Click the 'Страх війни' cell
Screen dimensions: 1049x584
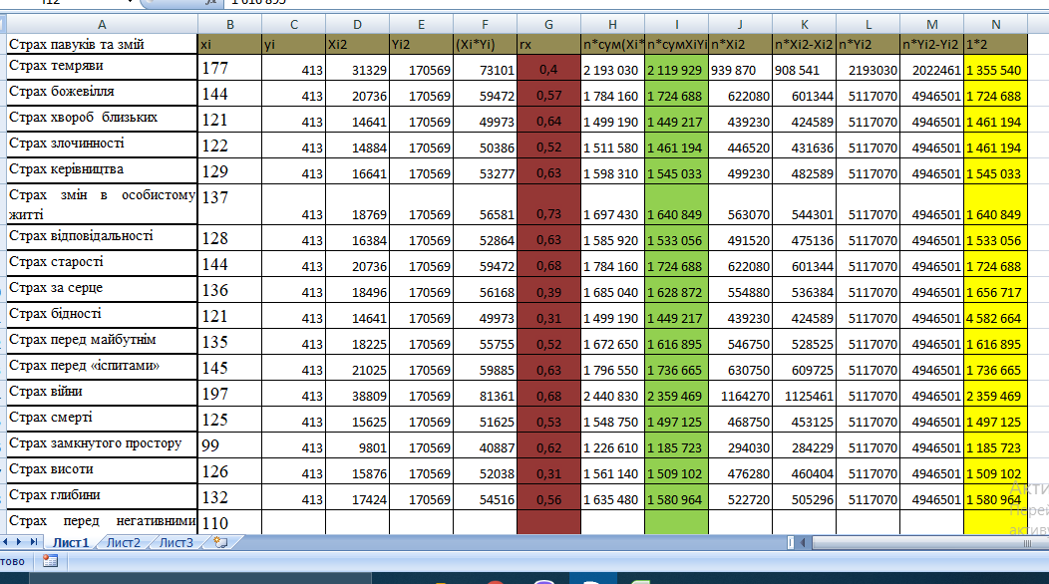(x=102, y=394)
